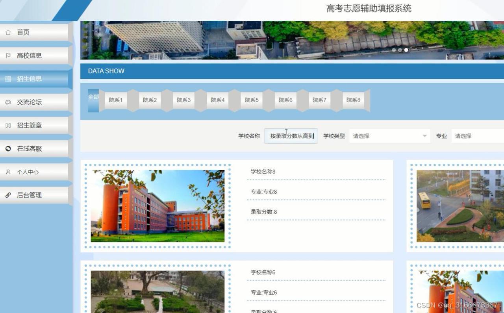
Task: Select the 院系4 filter tab
Action: tap(217, 100)
